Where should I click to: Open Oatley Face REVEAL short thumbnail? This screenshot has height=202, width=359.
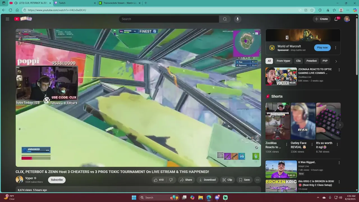click(x=303, y=121)
